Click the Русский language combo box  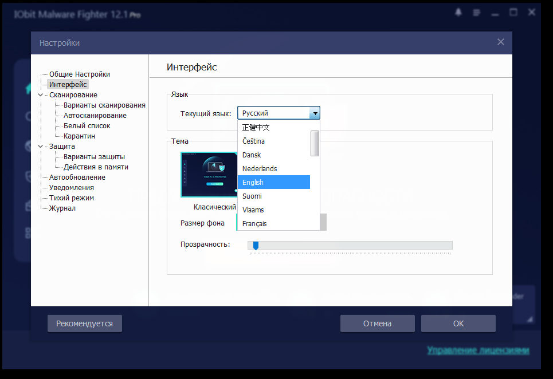(x=279, y=113)
